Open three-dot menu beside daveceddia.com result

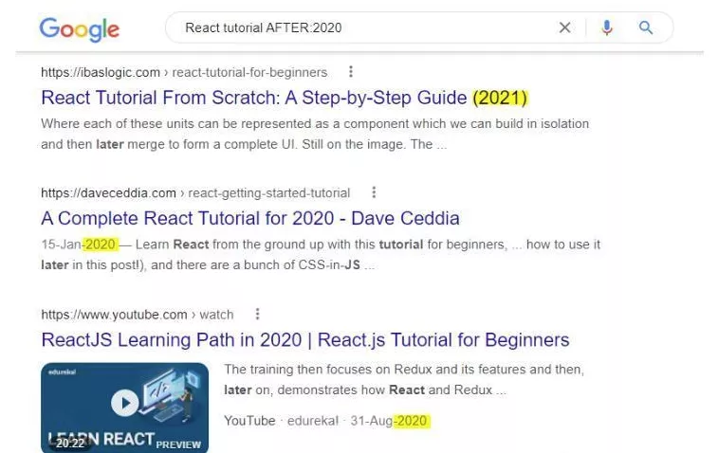coord(374,192)
